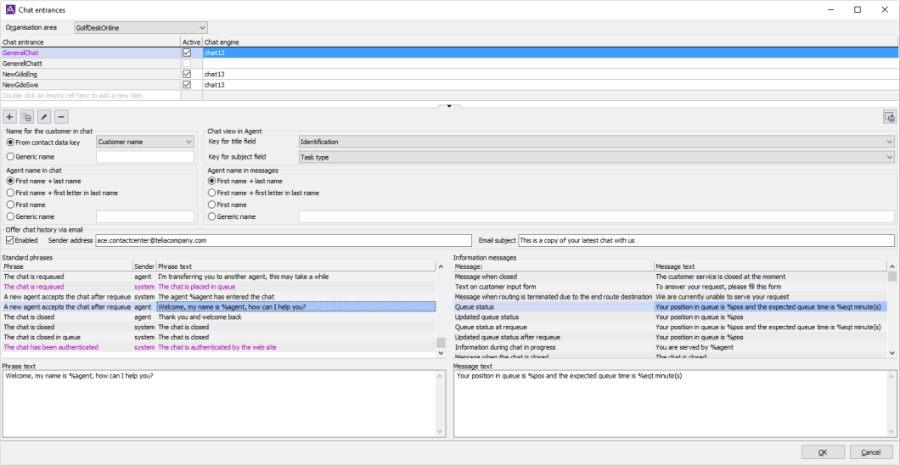Screen dimensions: 900x465
Task: Click the app logo in title bar
Action: [10, 9]
